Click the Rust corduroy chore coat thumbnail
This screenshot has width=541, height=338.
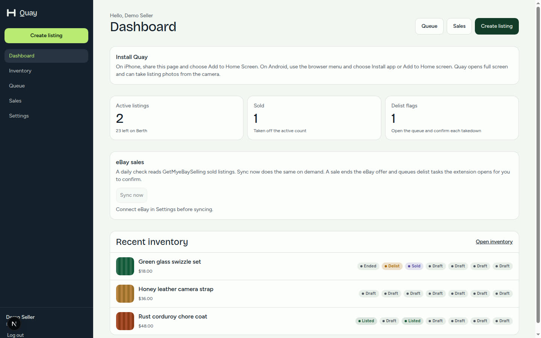point(125,321)
